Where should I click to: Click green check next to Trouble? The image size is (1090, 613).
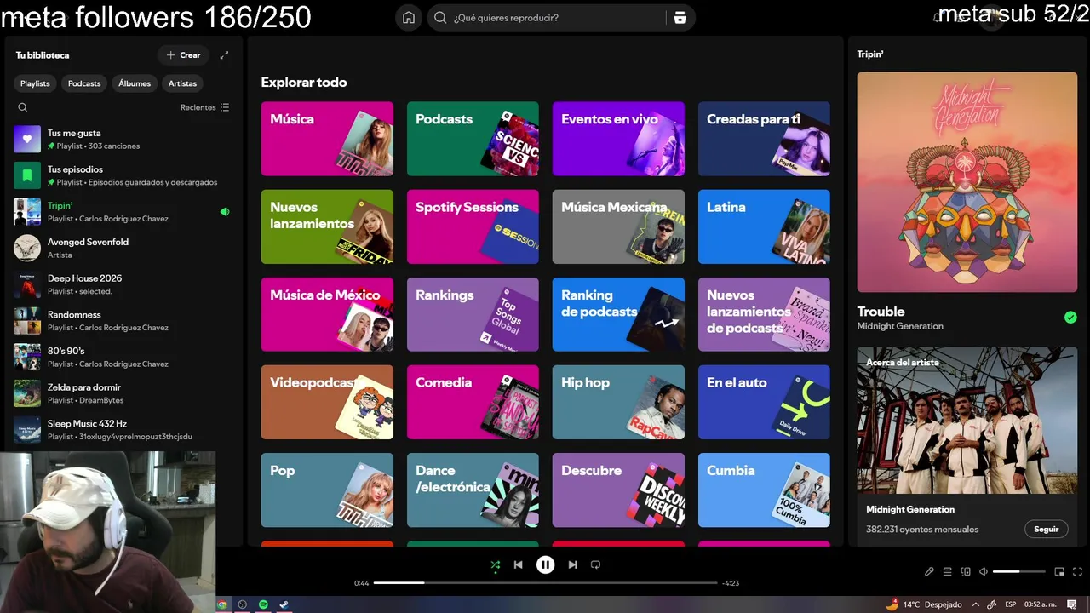click(1070, 318)
